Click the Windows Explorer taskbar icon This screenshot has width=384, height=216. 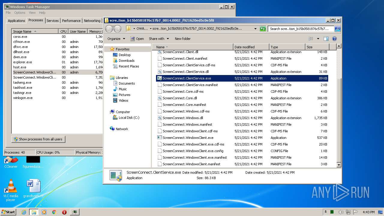34,212
